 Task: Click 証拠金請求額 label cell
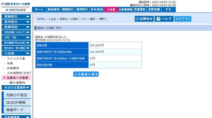pos(62,65)
